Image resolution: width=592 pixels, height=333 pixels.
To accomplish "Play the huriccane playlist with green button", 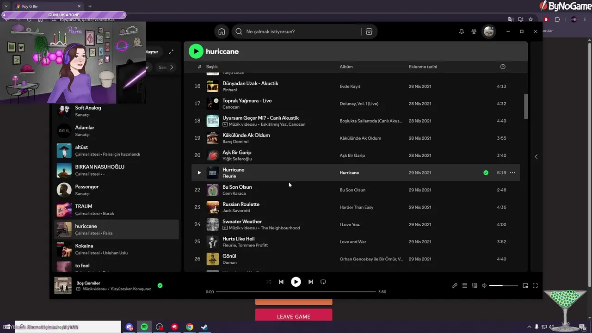I will pyautogui.click(x=196, y=51).
